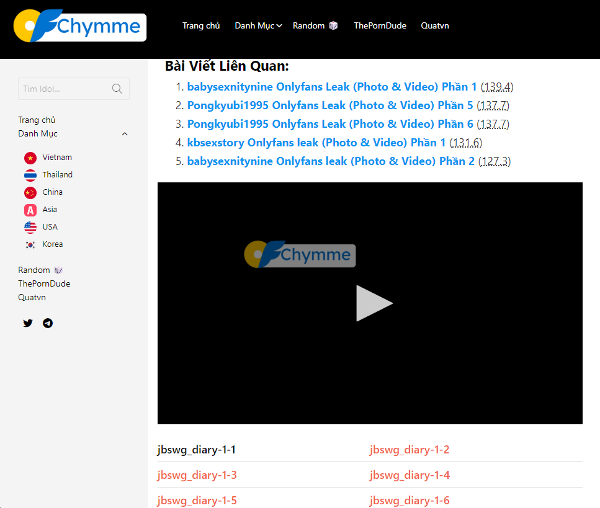Collapse the sidebar Danh Mục chevron

coord(125,134)
